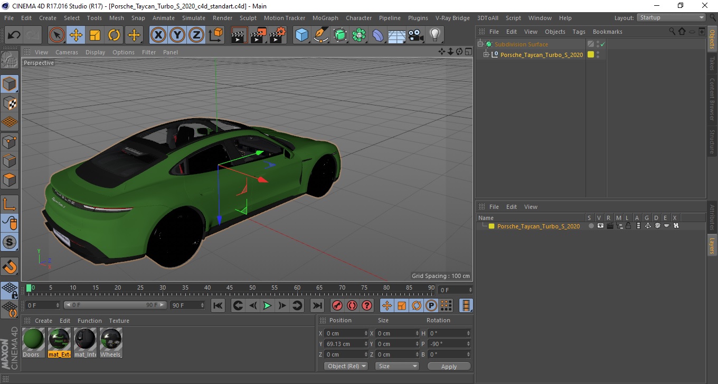The height and width of the screenshot is (384, 718).
Task: Expand the Subdivision Surface tree node
Action: 480,44
